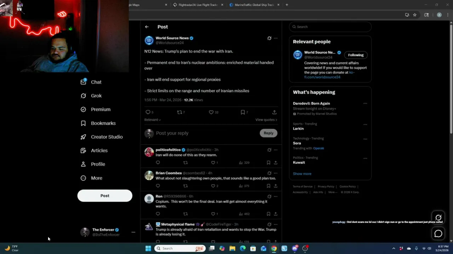Click the X search box
The image size is (453, 254).
click(330, 27)
